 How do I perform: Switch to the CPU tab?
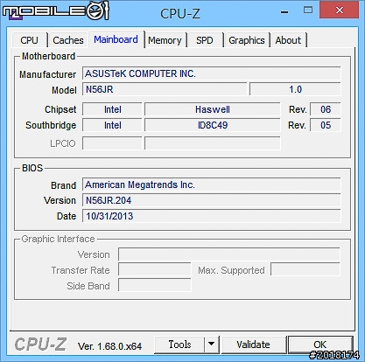(29, 40)
